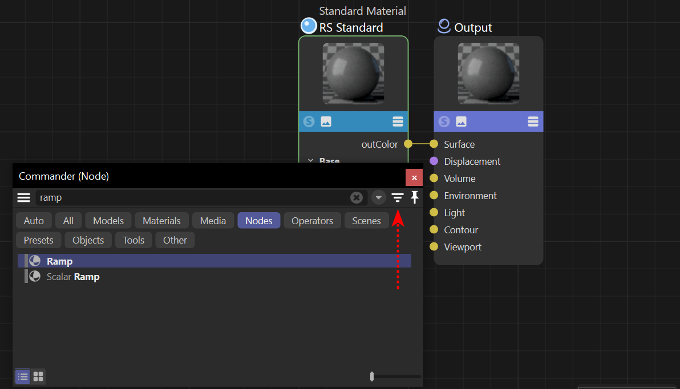Click the Output node menu icon

[533, 121]
